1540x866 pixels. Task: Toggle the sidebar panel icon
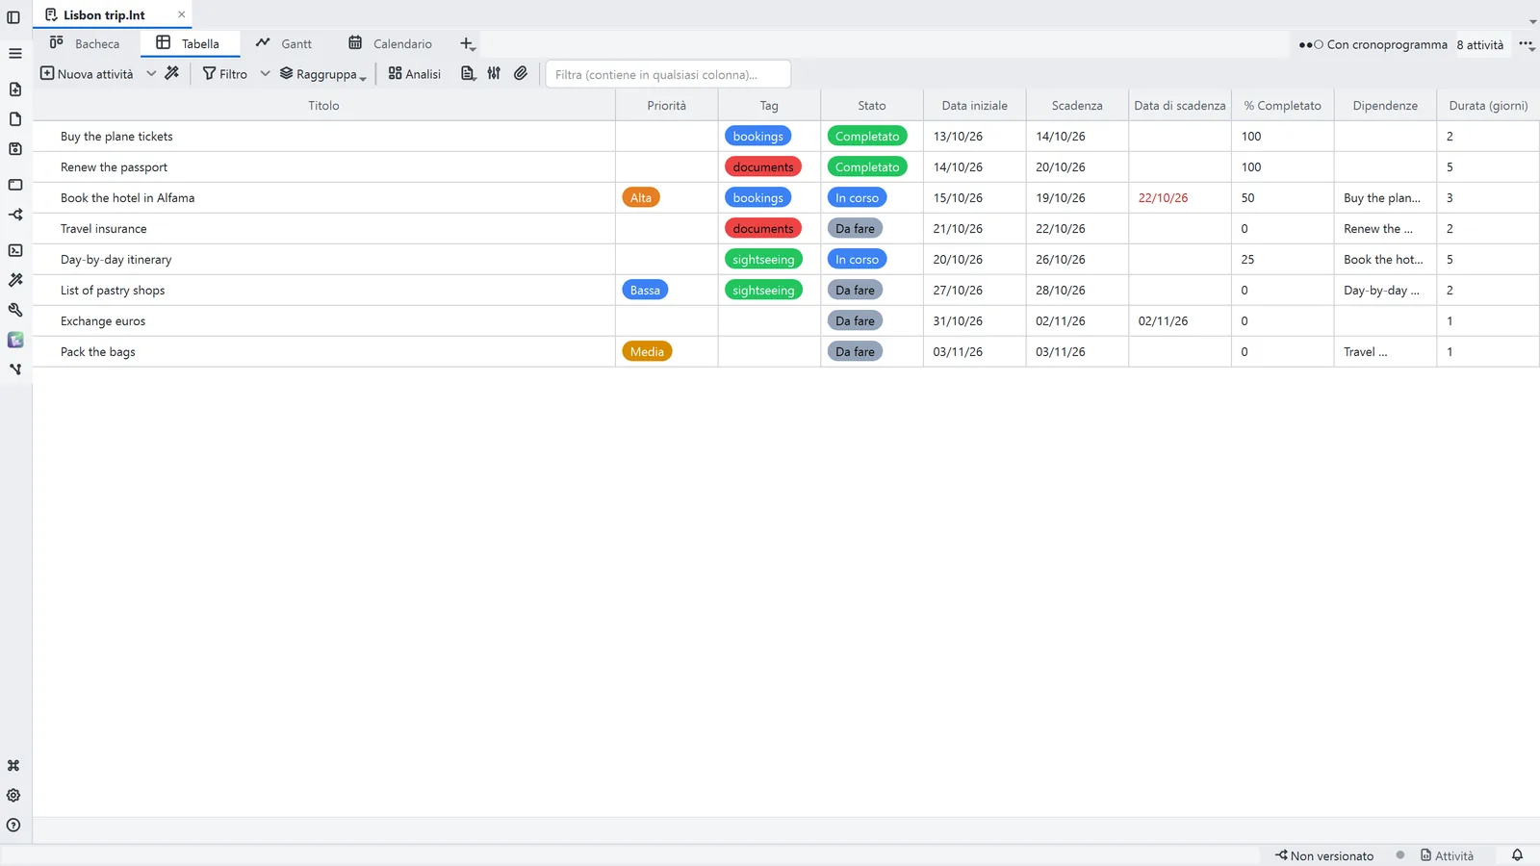(13, 17)
